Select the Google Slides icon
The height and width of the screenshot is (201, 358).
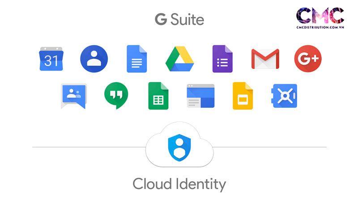point(243,96)
